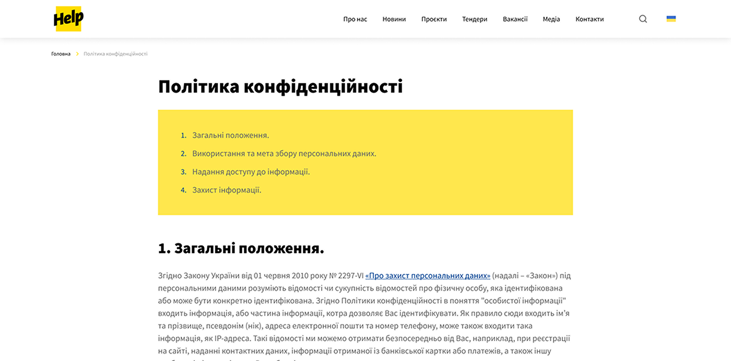Click the Медіа menu item
This screenshot has height=361, width=731.
point(551,19)
